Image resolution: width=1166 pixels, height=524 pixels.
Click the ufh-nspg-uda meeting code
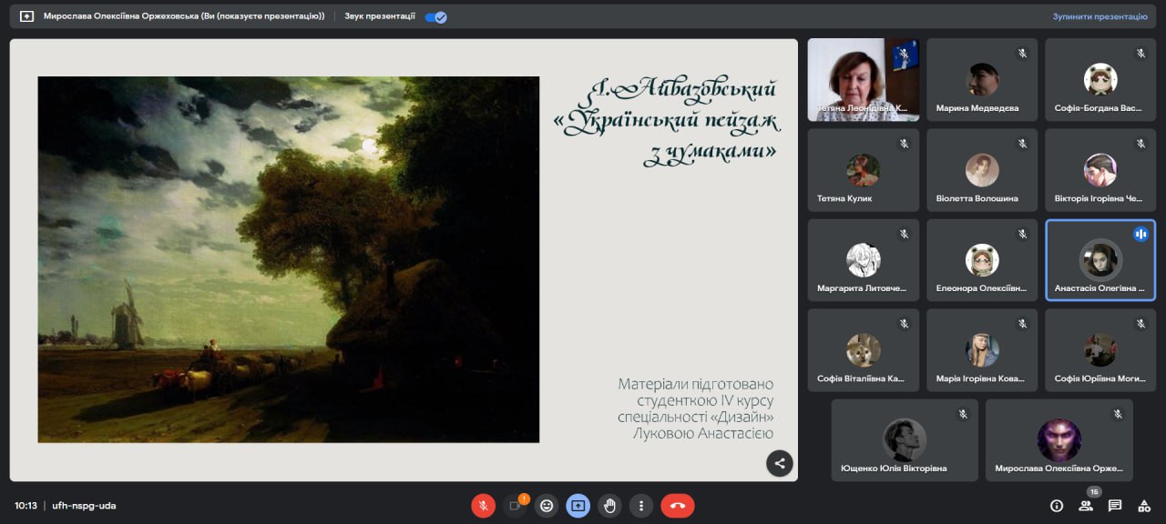84,506
